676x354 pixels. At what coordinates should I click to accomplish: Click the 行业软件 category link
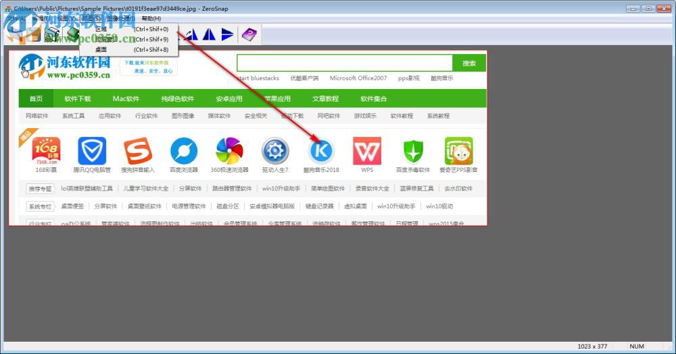(146, 116)
